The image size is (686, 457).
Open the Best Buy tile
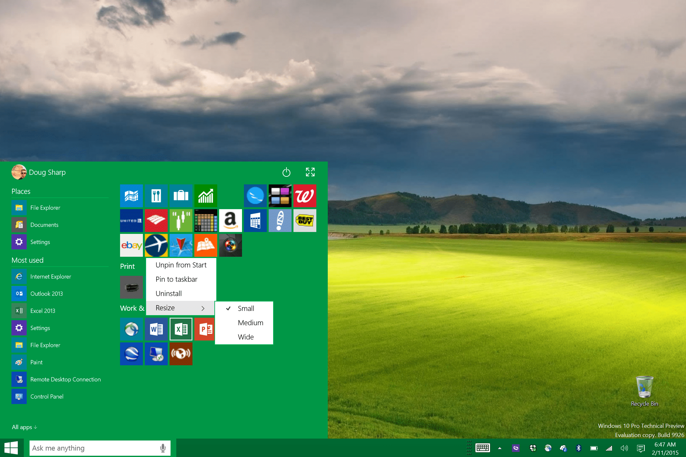305,221
